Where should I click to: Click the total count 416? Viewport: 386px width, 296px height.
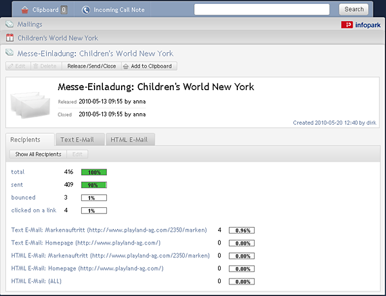tap(69, 172)
